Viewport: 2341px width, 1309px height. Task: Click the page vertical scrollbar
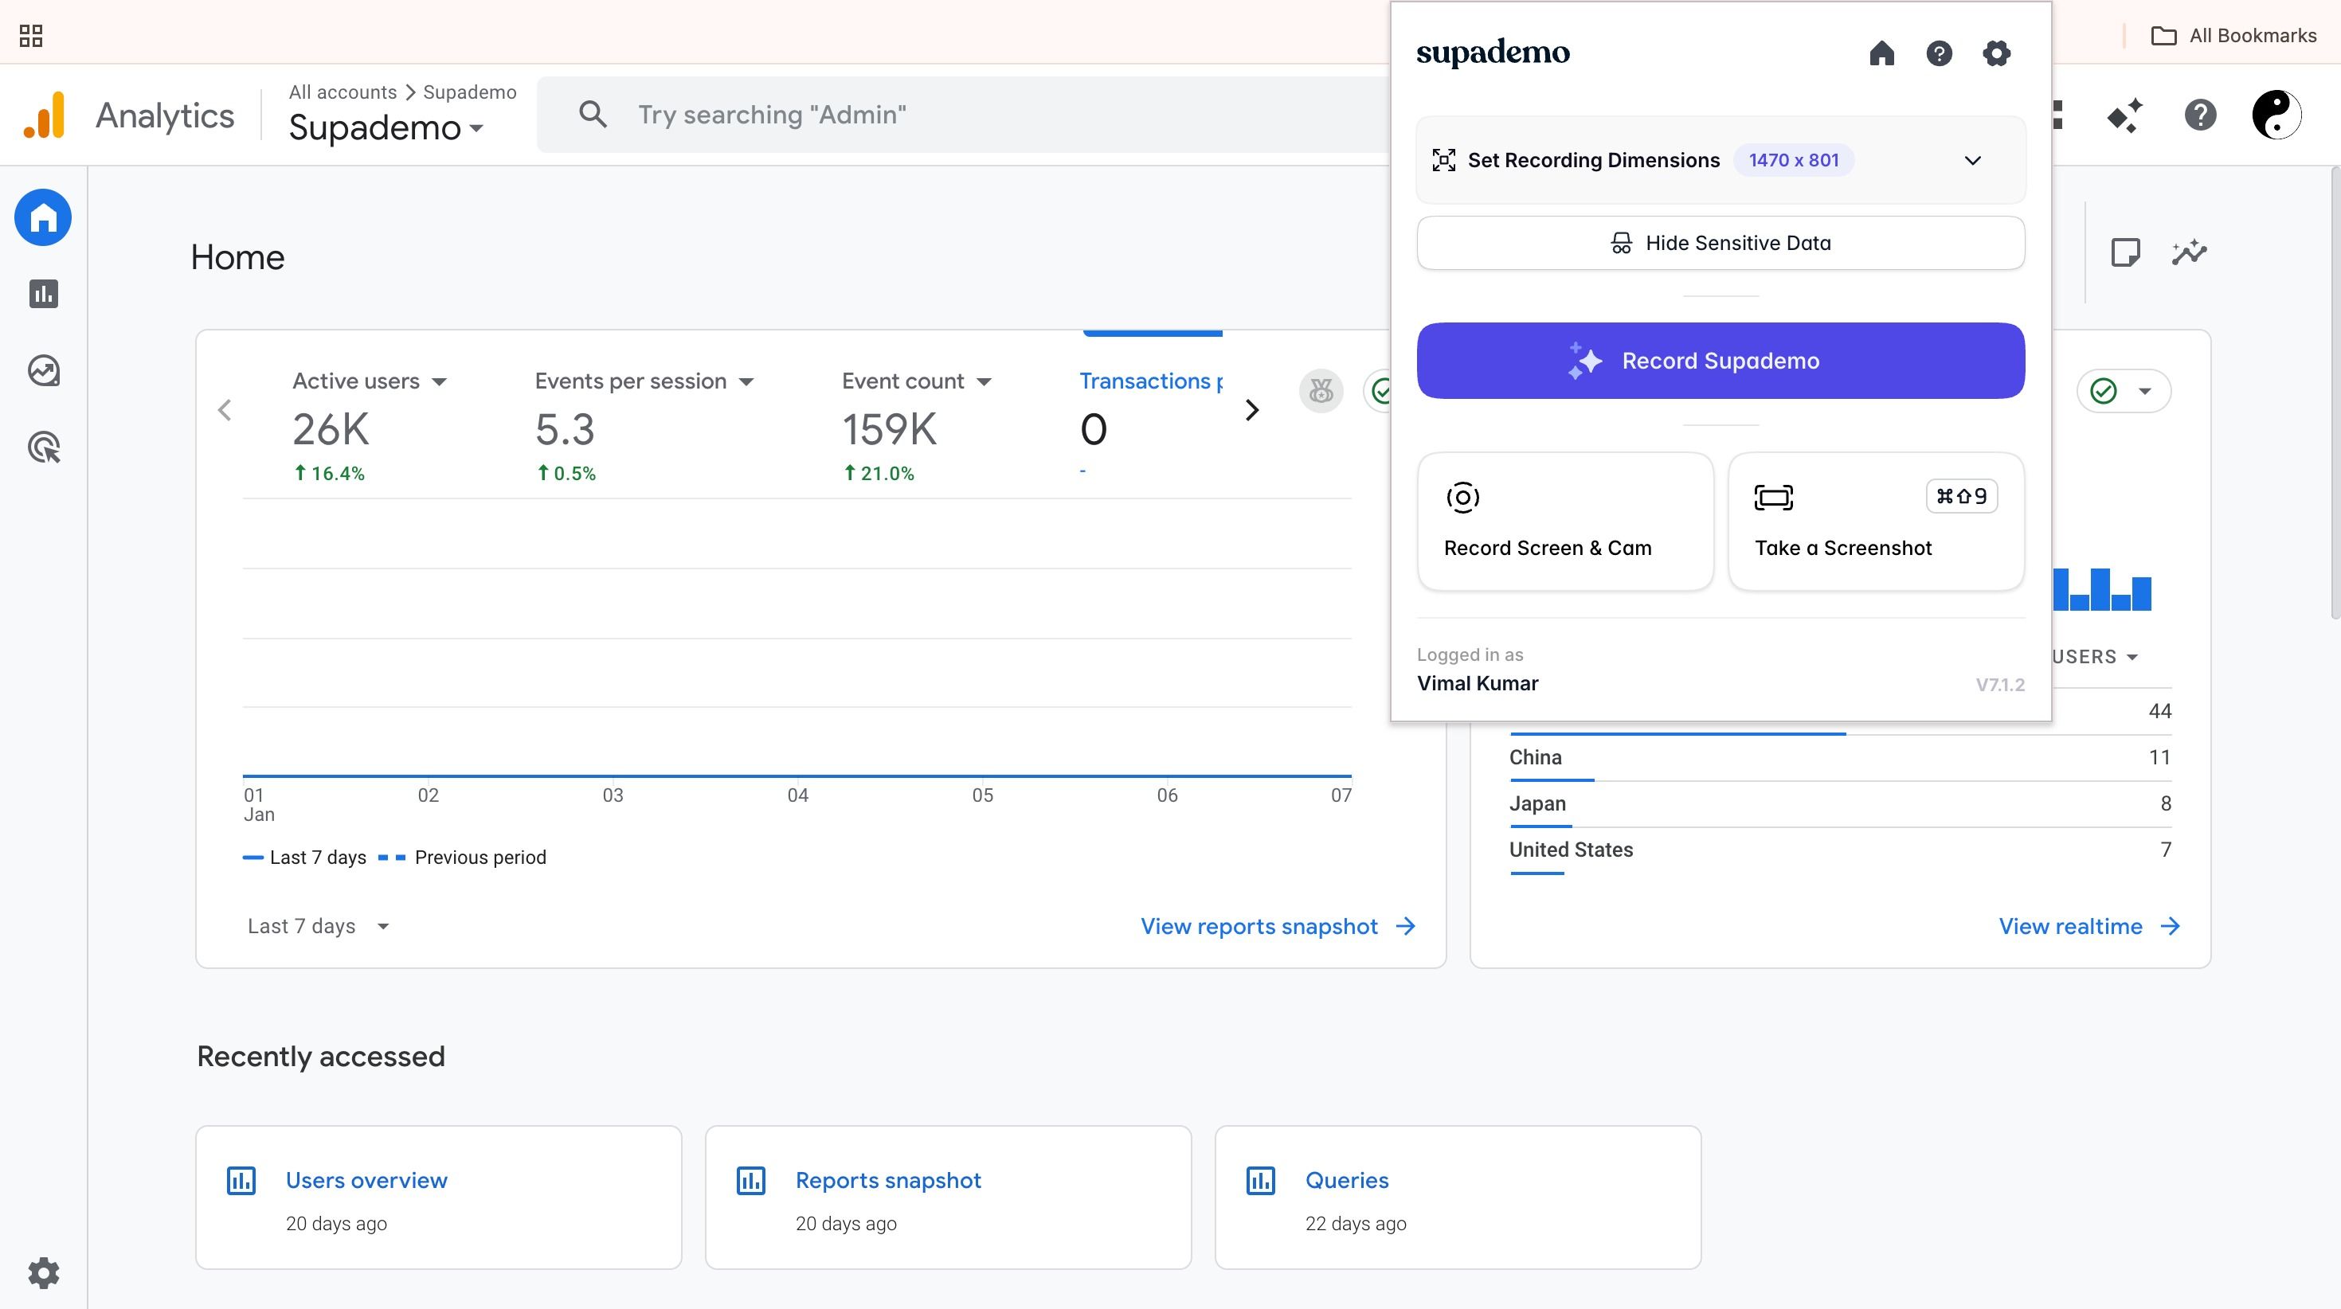(2335, 393)
